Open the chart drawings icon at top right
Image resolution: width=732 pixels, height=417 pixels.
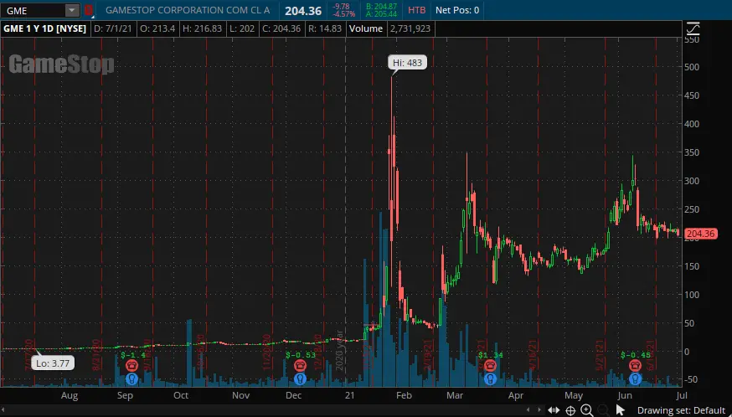click(693, 29)
